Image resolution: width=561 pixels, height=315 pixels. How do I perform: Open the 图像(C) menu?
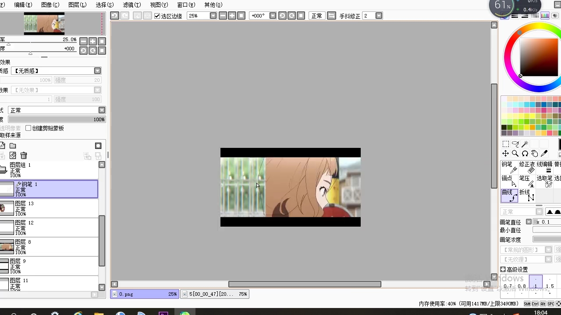[50, 5]
